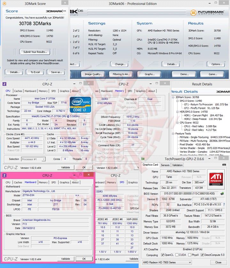Click Details in the 3DMark Score window
The width and height of the screenshot is (230, 268).
[15, 72]
